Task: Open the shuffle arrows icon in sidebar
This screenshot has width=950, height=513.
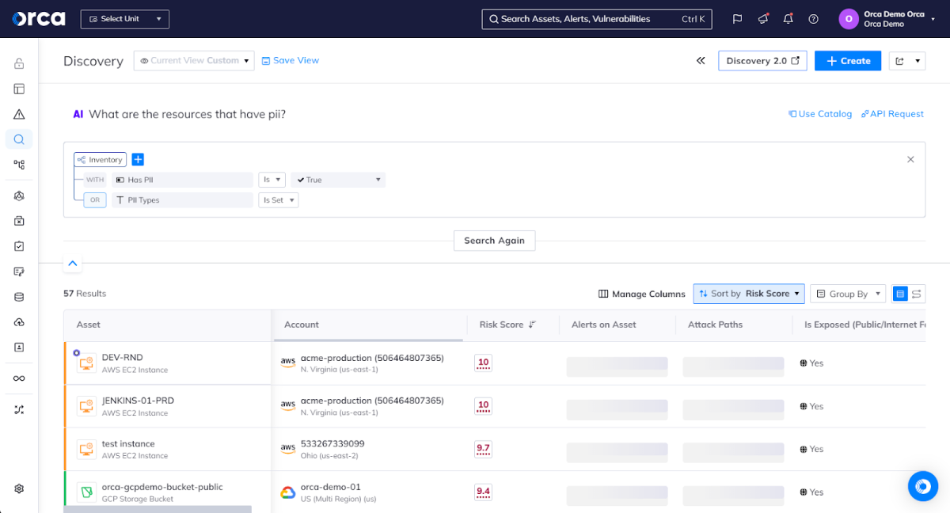Action: 19,409
